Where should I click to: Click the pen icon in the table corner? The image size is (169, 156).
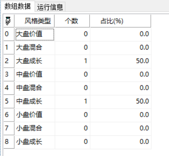coord(8,21)
